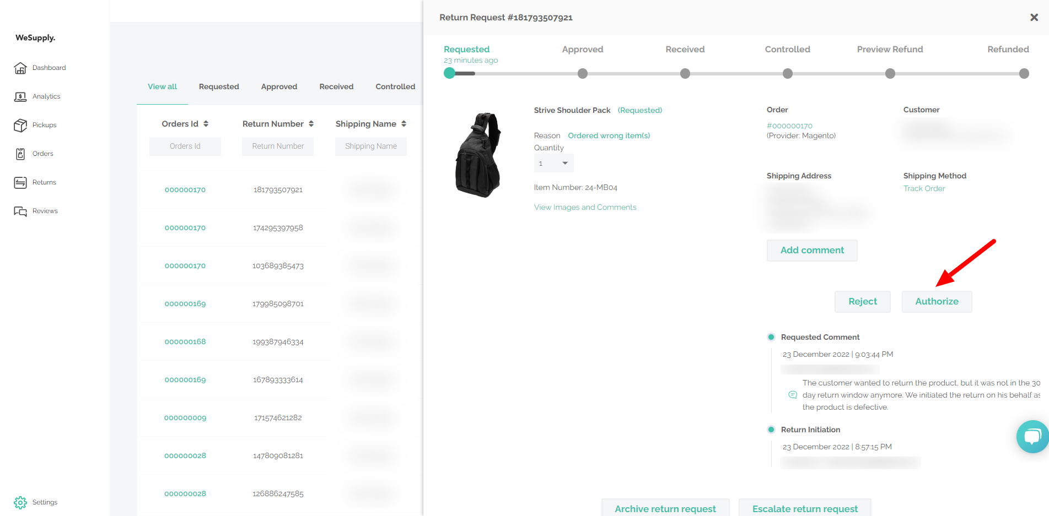Select the Returns sidebar icon
Viewport: 1049px width, 516px height.
[20, 182]
